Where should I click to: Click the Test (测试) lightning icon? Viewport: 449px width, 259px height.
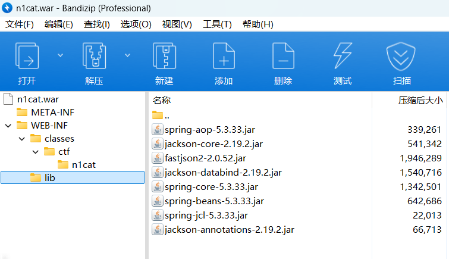343,57
